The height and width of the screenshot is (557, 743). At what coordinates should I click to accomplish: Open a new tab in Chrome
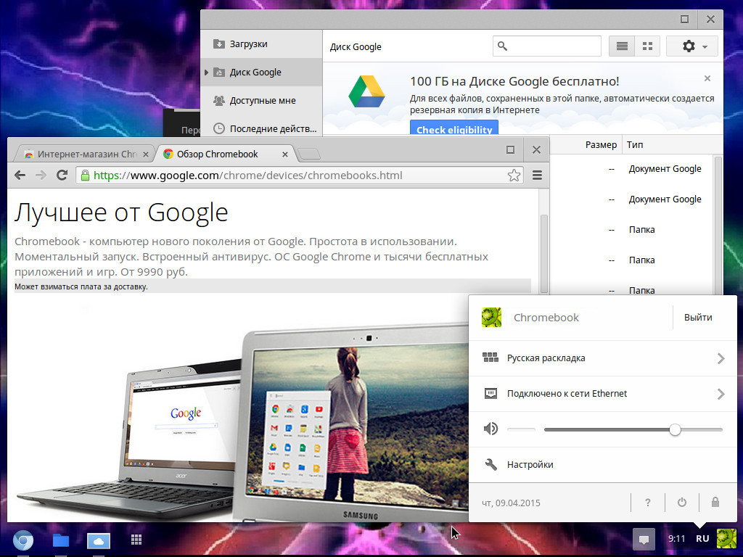click(309, 154)
